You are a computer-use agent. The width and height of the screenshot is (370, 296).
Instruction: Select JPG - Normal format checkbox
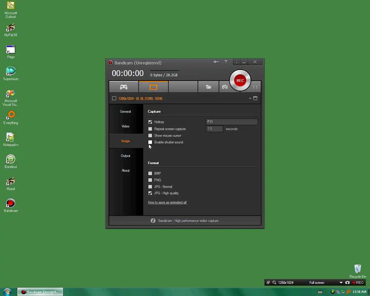point(150,187)
